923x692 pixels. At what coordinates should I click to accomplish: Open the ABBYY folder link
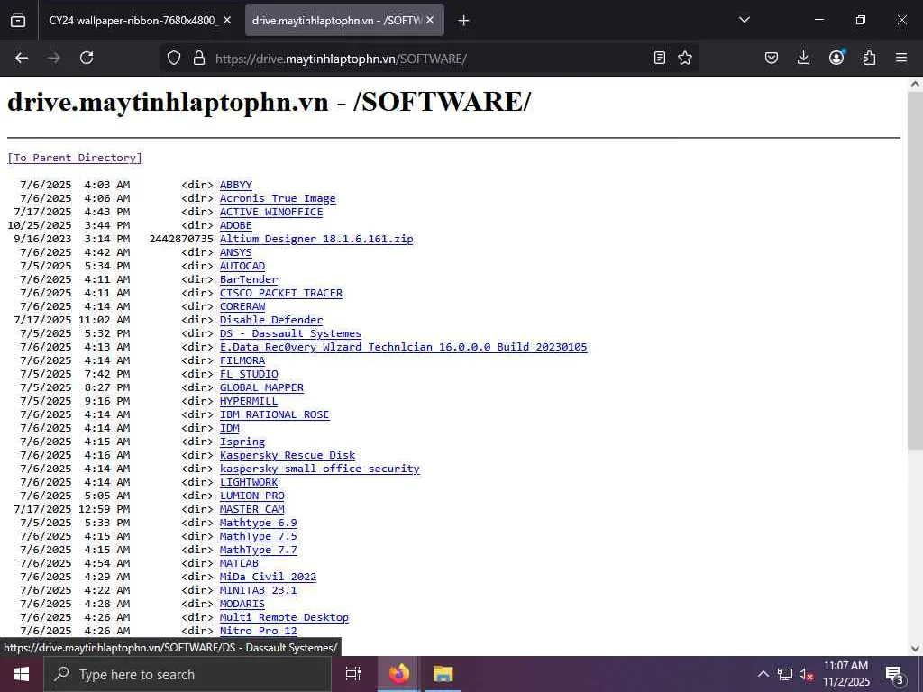point(236,185)
